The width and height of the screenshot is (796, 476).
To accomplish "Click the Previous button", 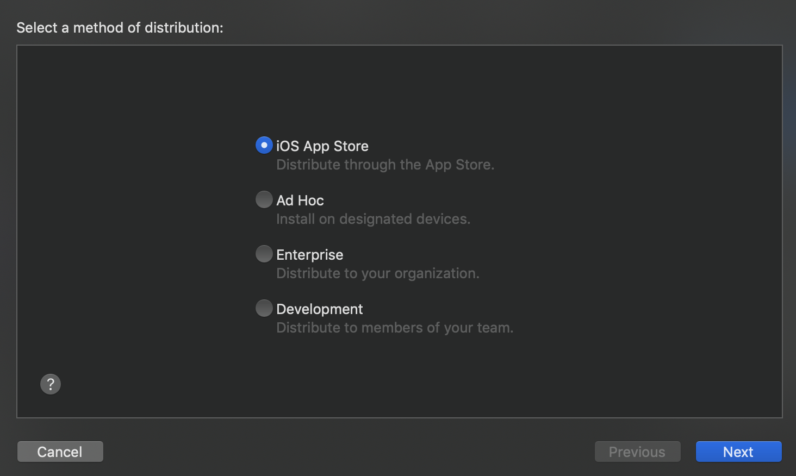I will [x=637, y=451].
